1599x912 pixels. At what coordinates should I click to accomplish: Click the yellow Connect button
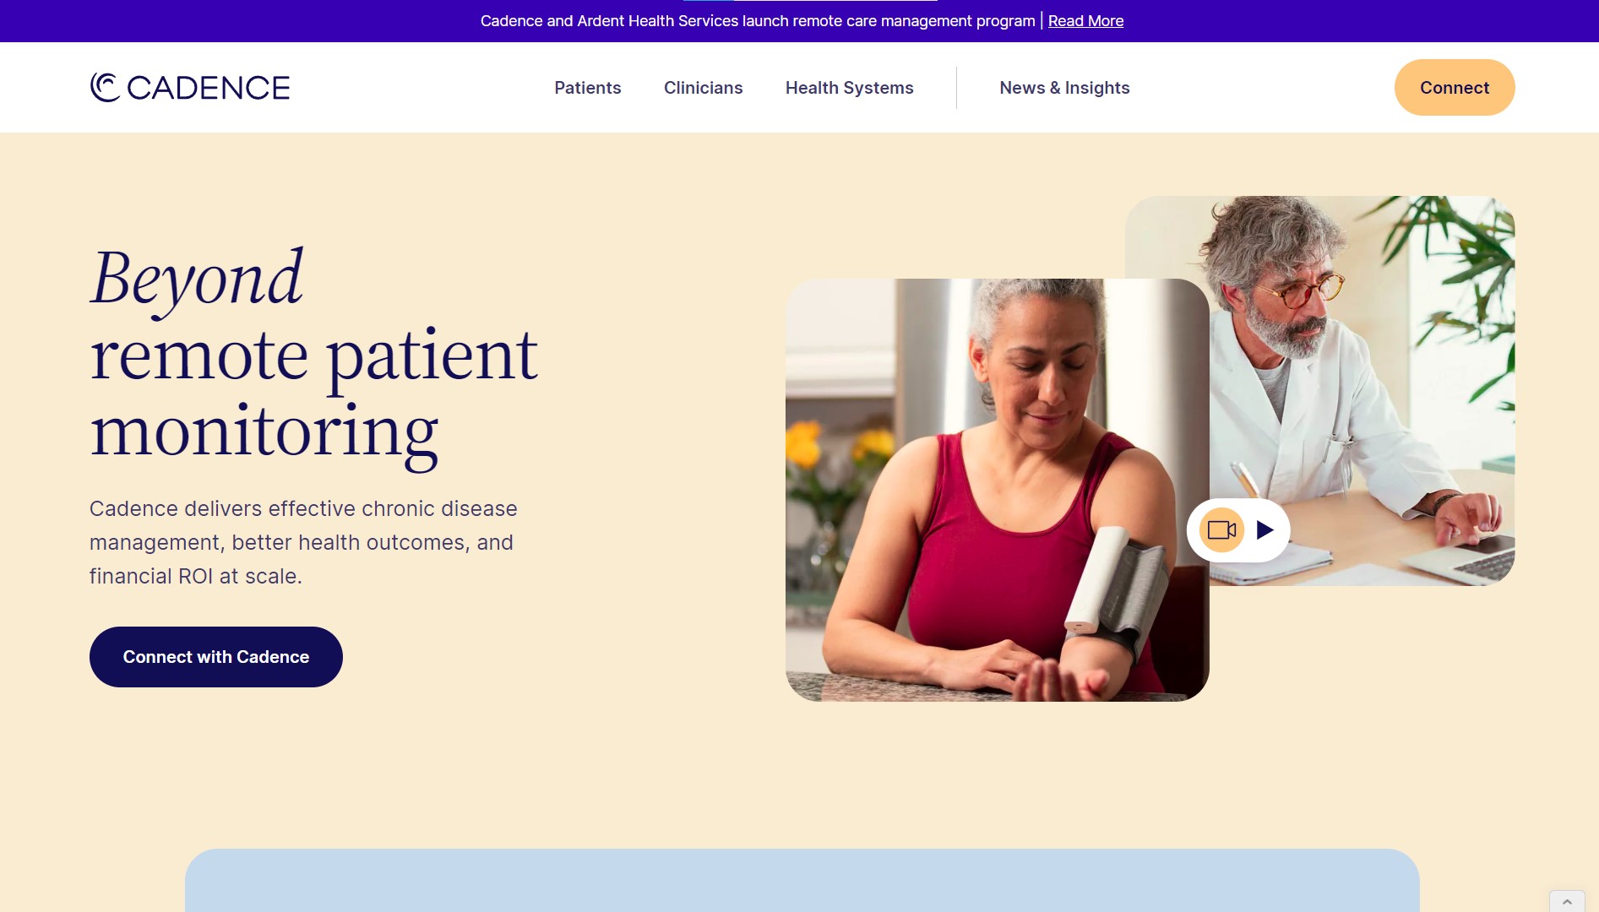point(1455,88)
